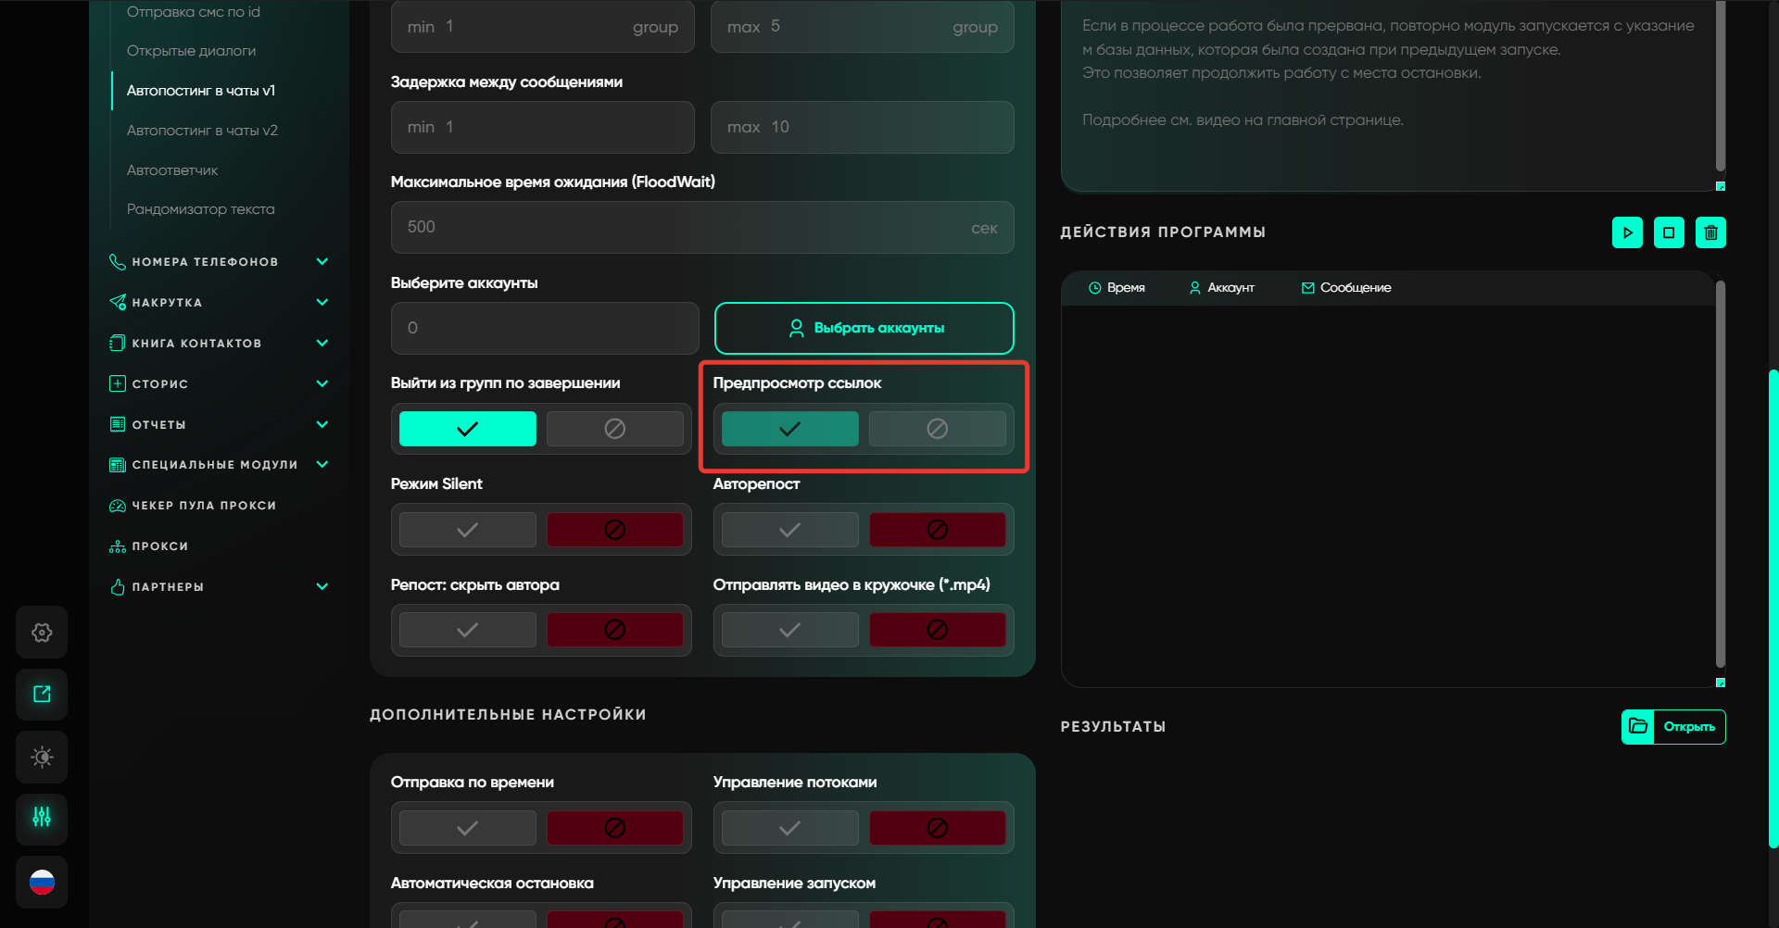Viewport: 1779px width, 928px height.
Task: Disable Предпросмотр ссылок with the ban button
Action: [x=937, y=429]
